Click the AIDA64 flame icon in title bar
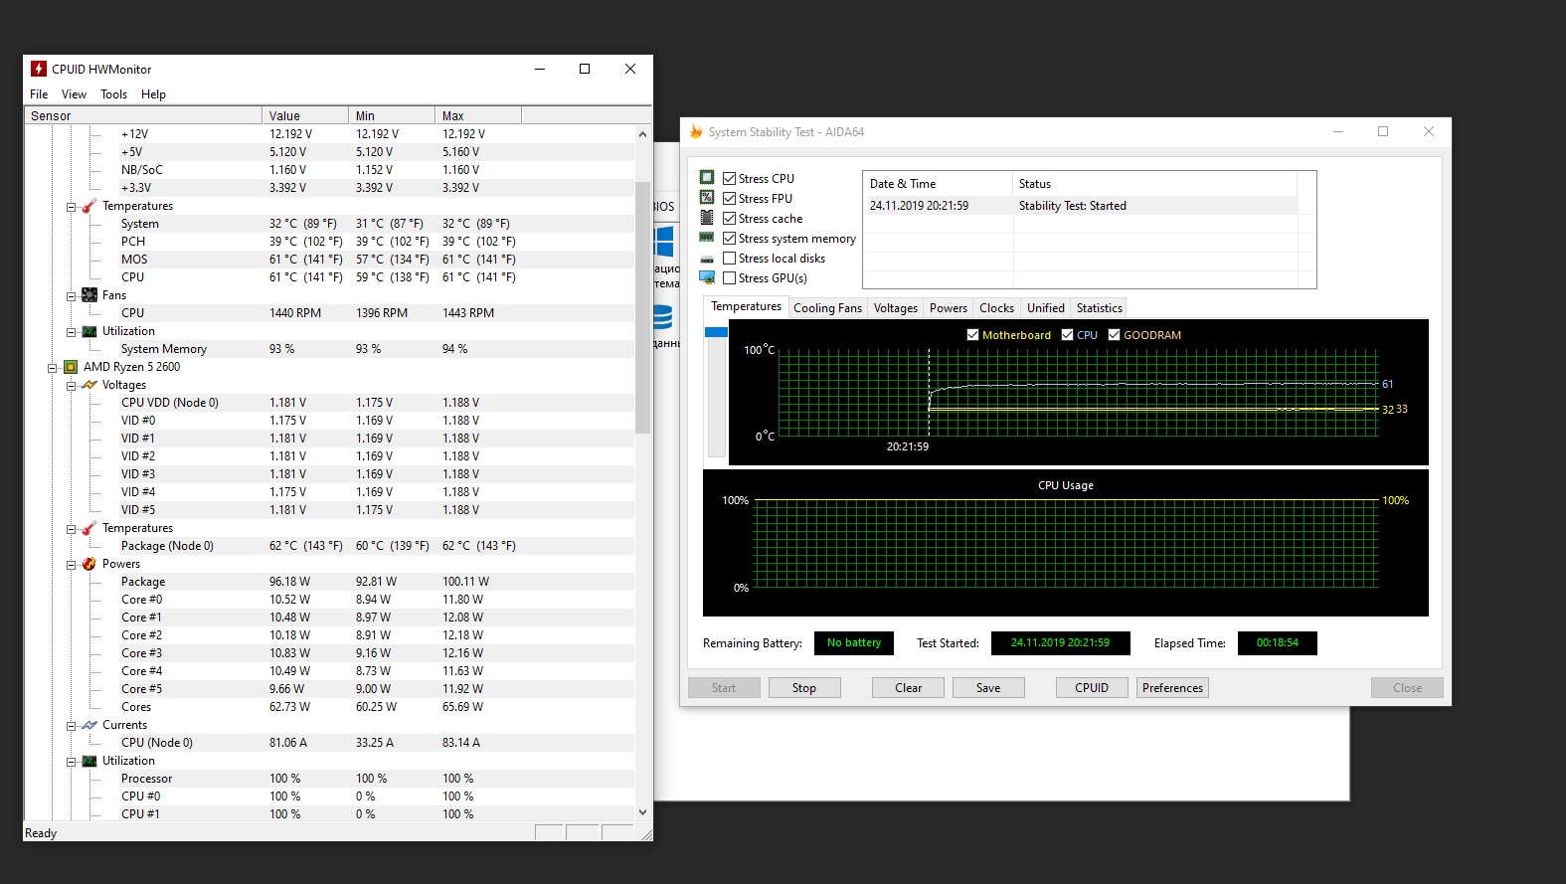Image resolution: width=1566 pixels, height=884 pixels. click(696, 131)
